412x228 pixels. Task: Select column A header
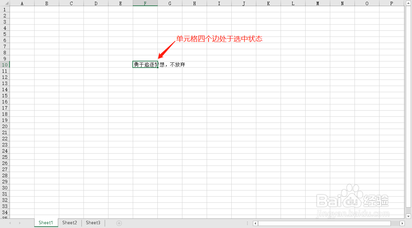22,3
